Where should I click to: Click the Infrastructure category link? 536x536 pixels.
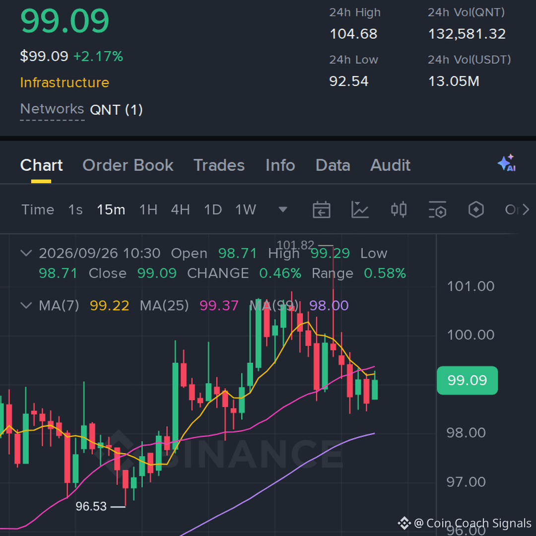(x=65, y=82)
